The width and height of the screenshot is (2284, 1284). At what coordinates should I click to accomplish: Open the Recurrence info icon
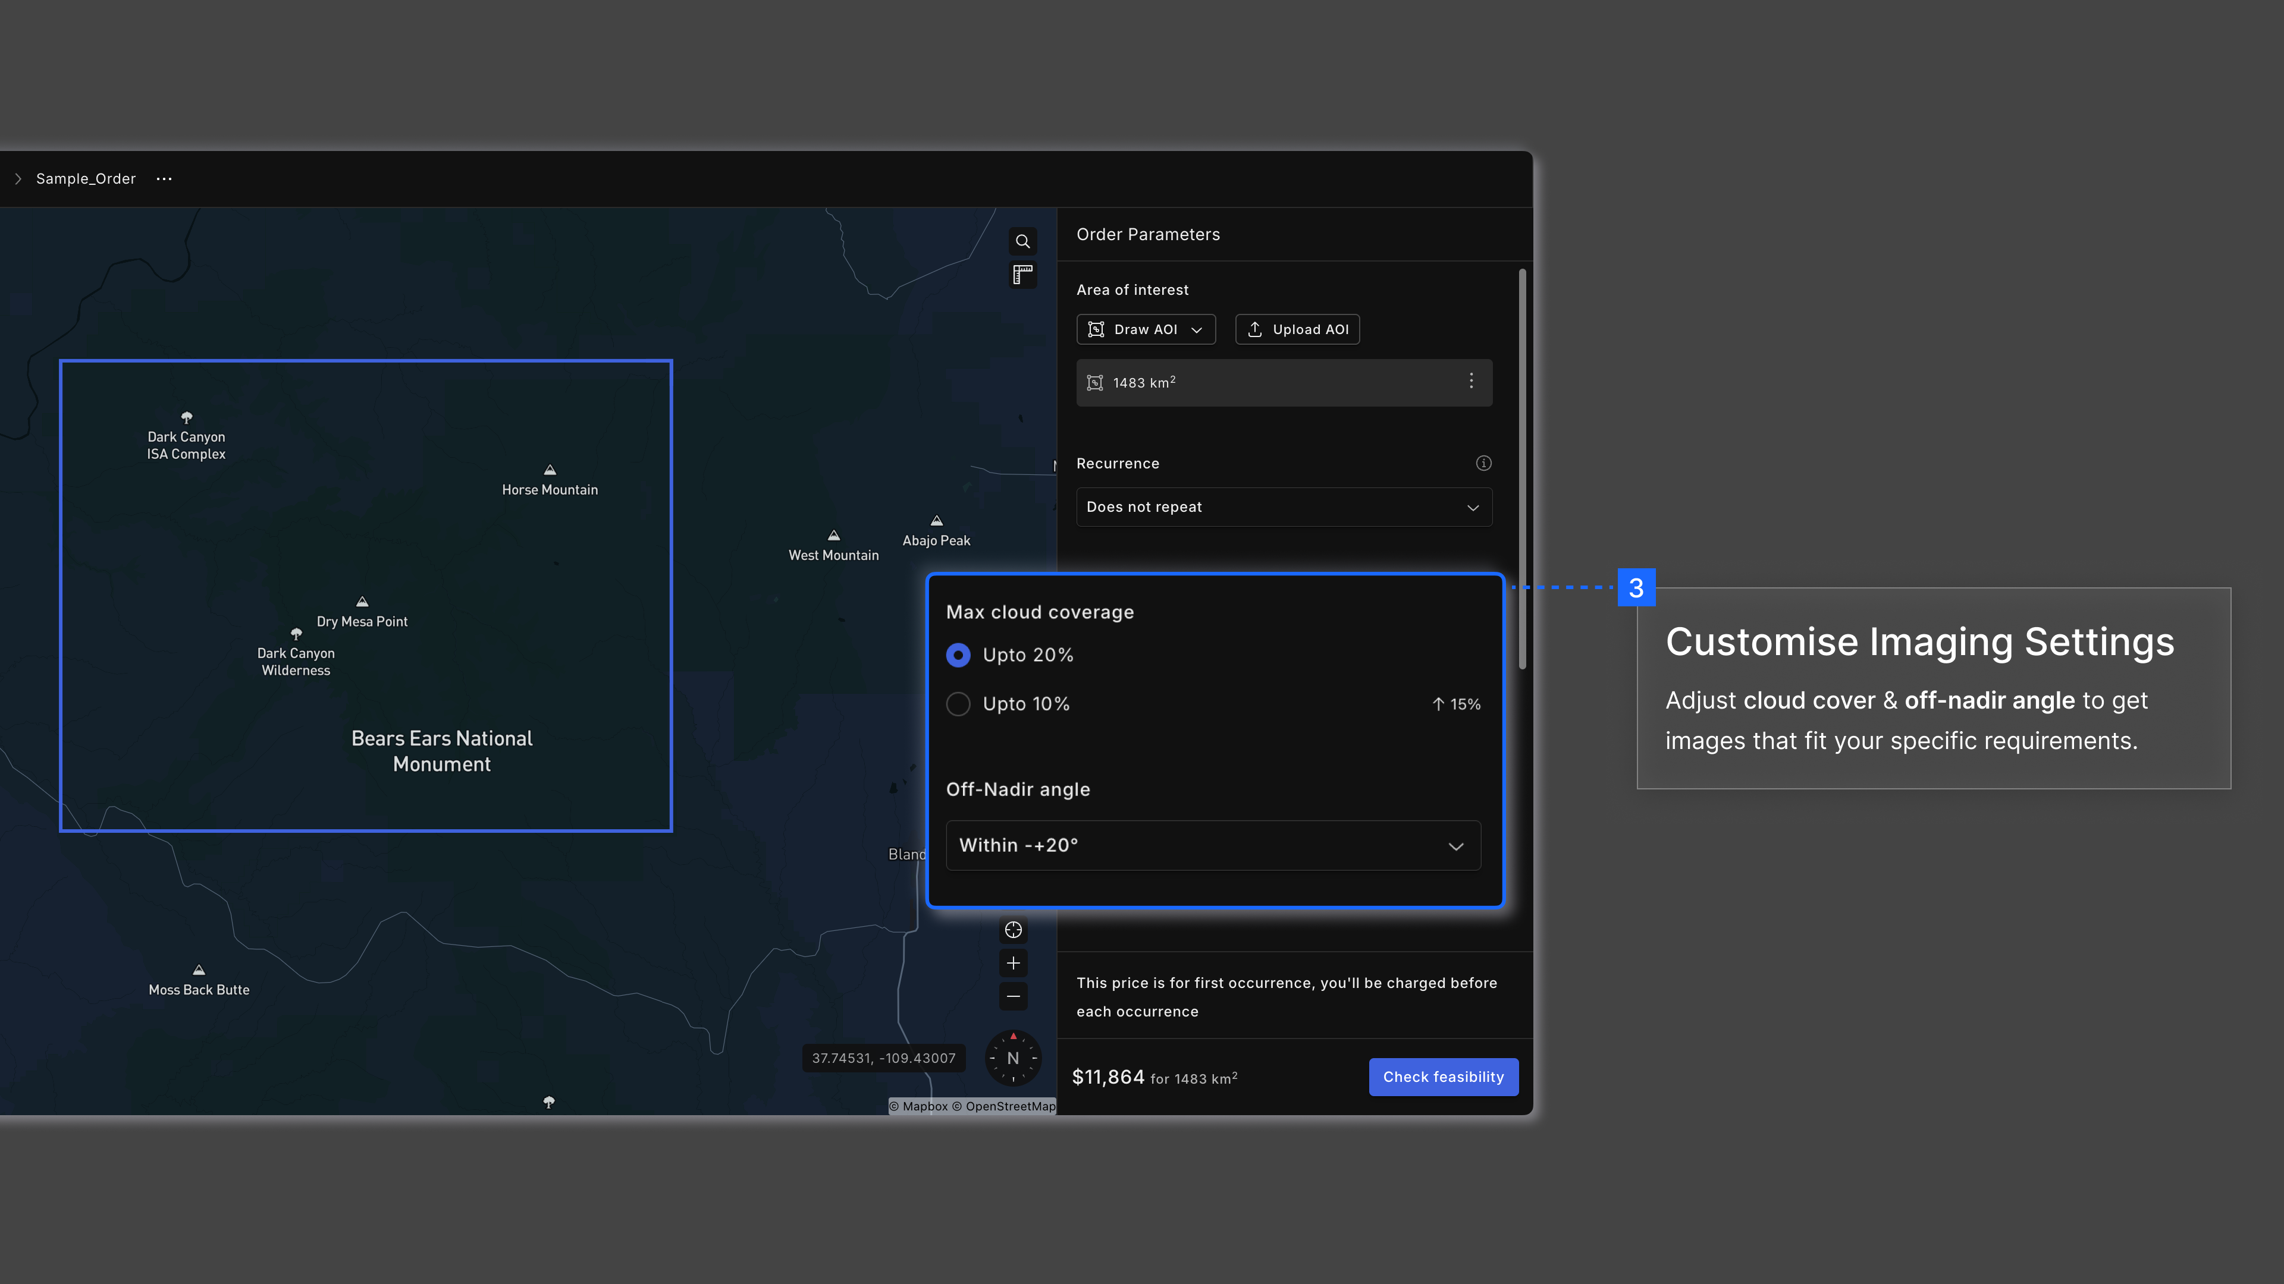pos(1483,464)
